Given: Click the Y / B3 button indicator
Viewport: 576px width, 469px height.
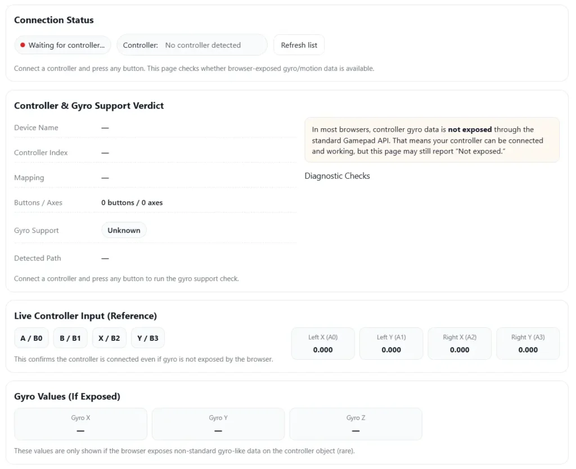Looking at the screenshot, I should click(x=148, y=338).
